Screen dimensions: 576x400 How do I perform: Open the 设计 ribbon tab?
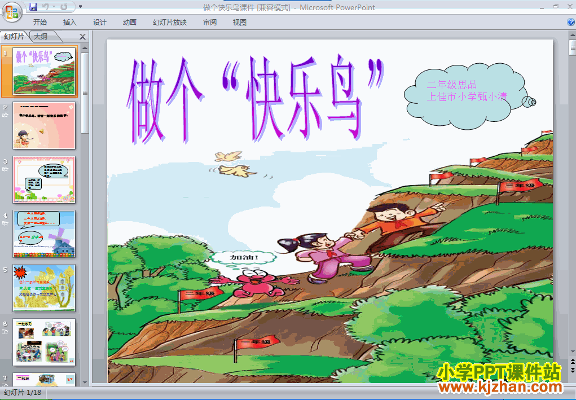pos(99,23)
